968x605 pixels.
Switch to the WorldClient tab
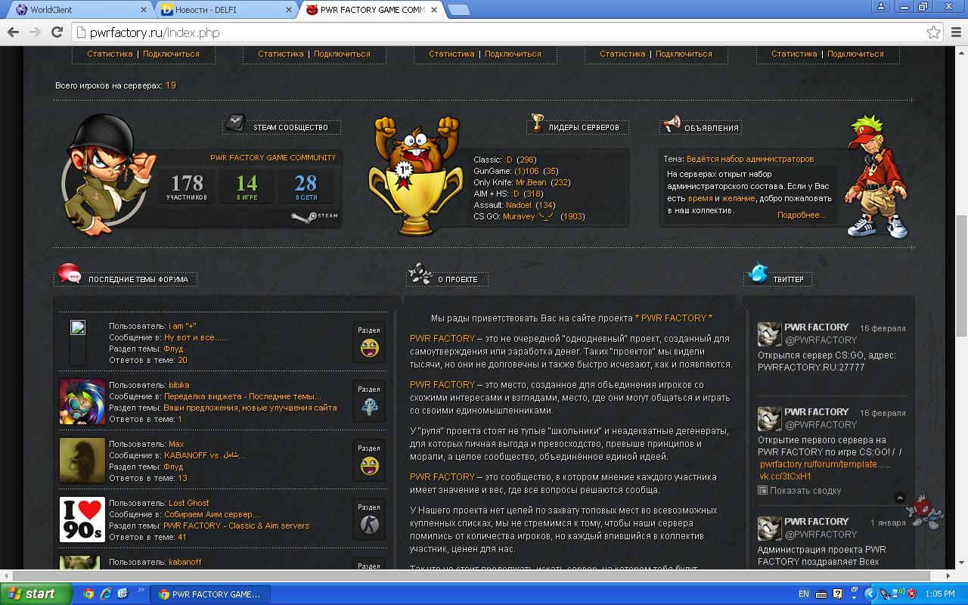(76, 10)
